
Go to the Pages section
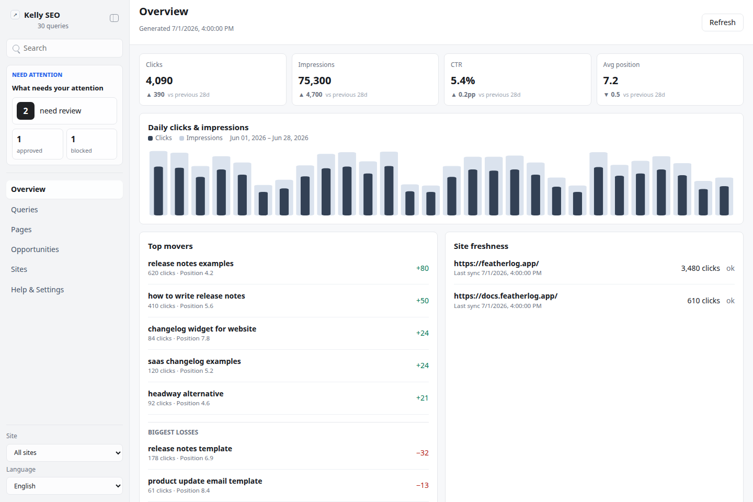coord(64,230)
